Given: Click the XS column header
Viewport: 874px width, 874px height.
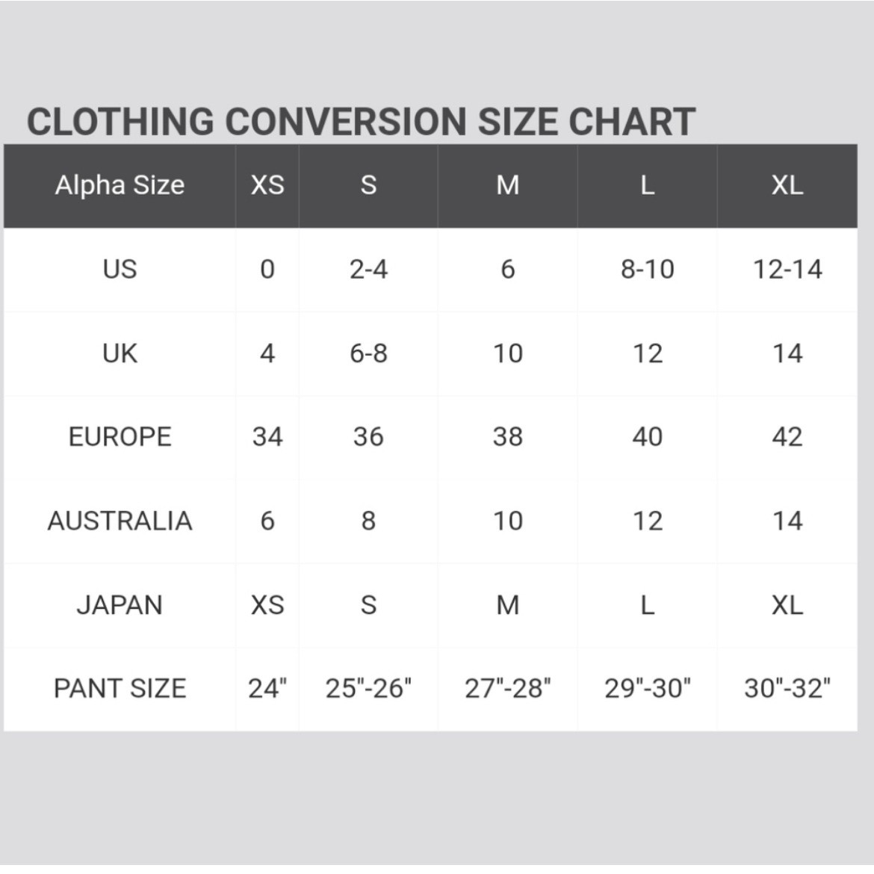Looking at the screenshot, I should [267, 185].
